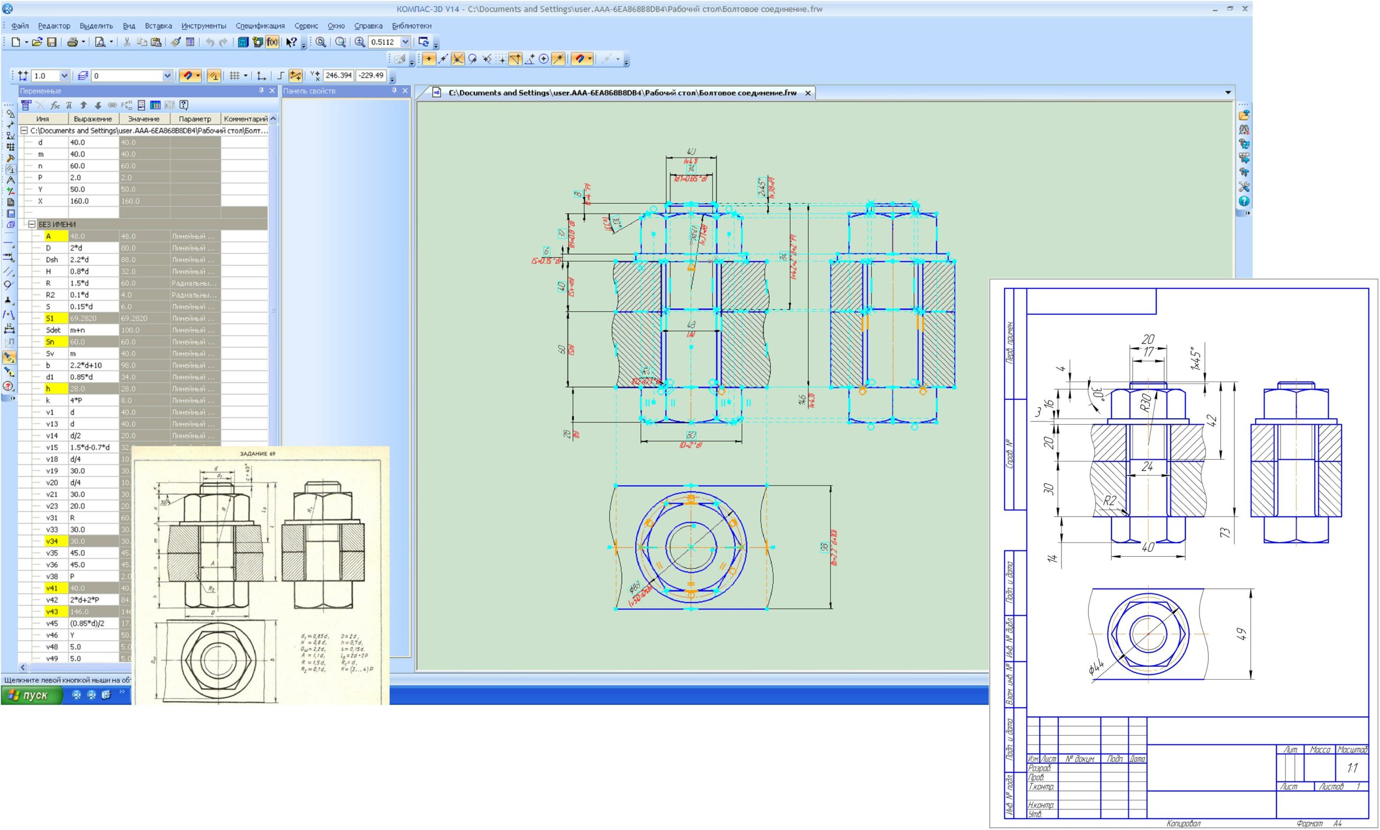Move variable down with arrow icon
Viewport: 1380px width, 830px height.
[x=98, y=105]
